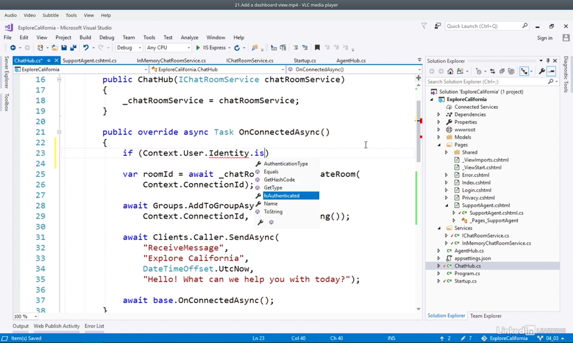Toggle properties filter in IntelliSense popup

tap(261, 222)
